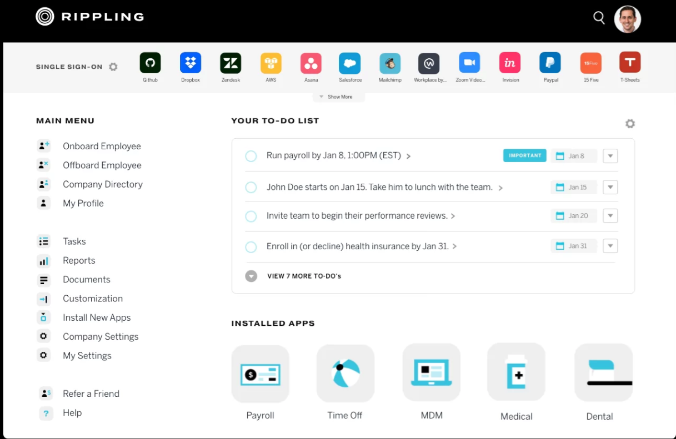Click the Jan 31 due date chip
Viewport: 676px width, 439px height.
(x=574, y=246)
